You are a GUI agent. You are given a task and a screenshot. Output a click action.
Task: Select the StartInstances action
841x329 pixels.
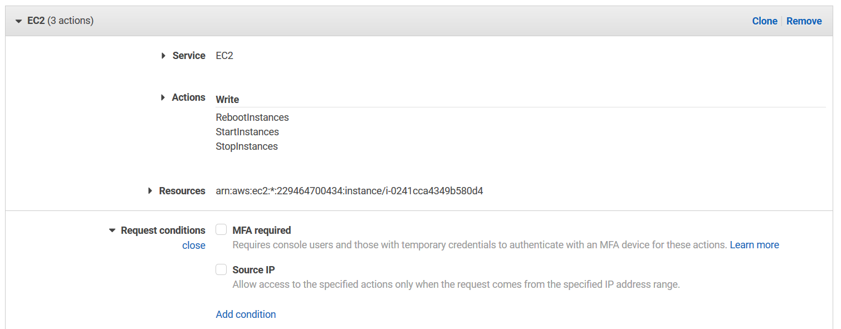(x=247, y=132)
